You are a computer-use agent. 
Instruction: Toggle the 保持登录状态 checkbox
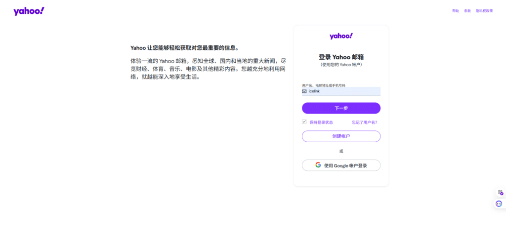[304, 121]
